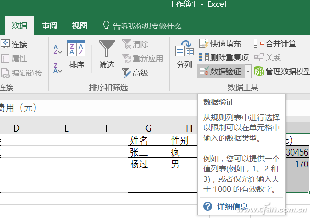Click the Sort Z to A descending icon
Image resolution: width=310 pixels, height=218 pixels.
coord(58,67)
